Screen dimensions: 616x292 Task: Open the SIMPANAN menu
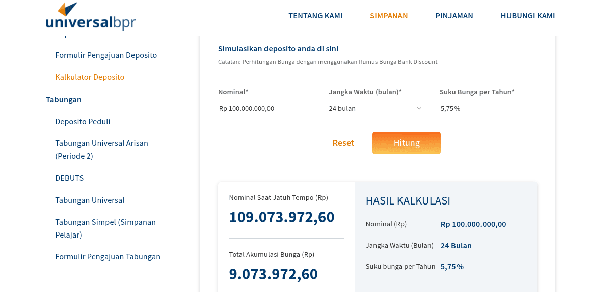coord(389,16)
